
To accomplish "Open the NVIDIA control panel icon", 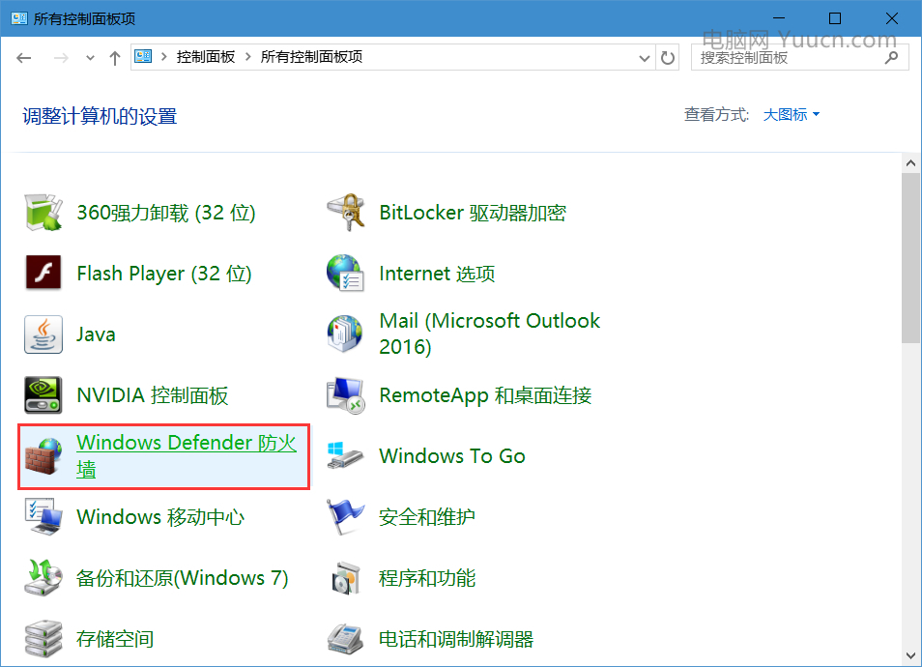I will pyautogui.click(x=43, y=395).
